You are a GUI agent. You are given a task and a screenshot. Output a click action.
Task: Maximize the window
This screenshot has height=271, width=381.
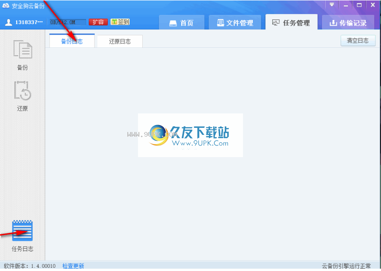pos(359,5)
